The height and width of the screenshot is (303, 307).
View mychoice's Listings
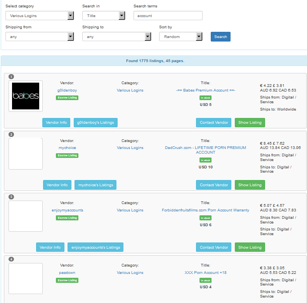[95, 185]
